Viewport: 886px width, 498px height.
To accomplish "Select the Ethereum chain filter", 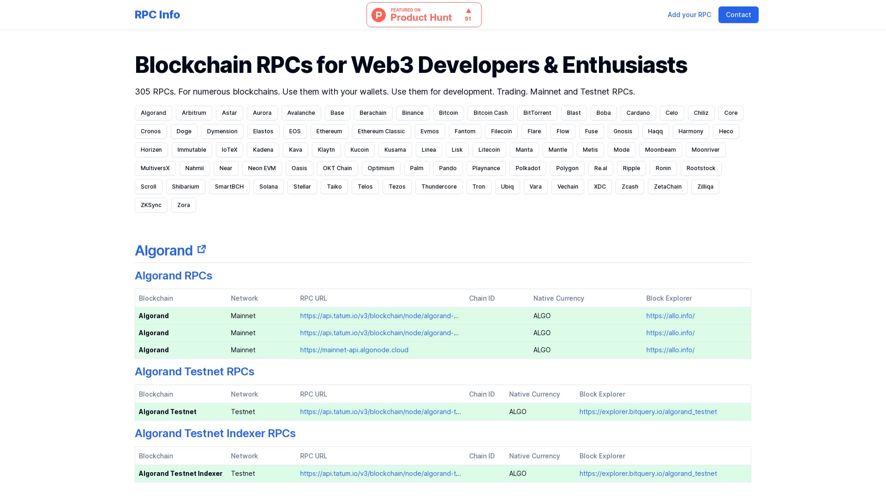I will pyautogui.click(x=329, y=131).
